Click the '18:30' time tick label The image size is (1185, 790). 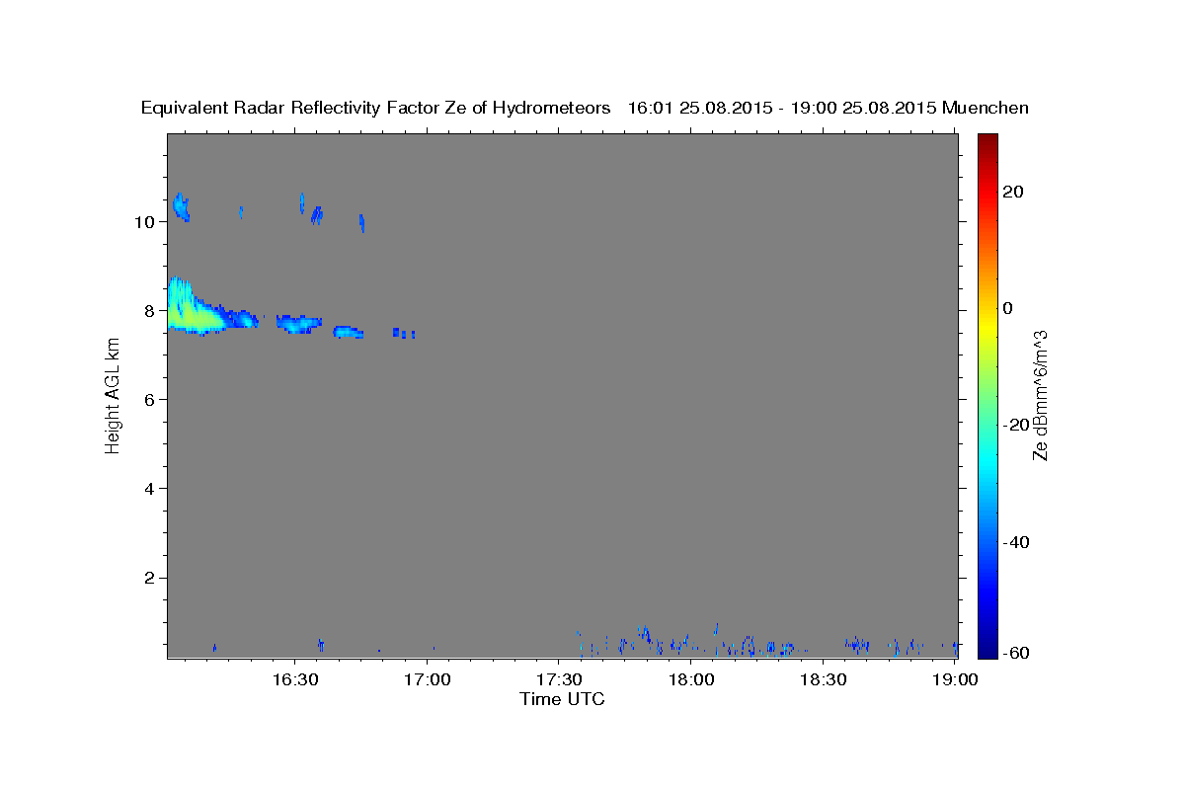click(x=823, y=679)
